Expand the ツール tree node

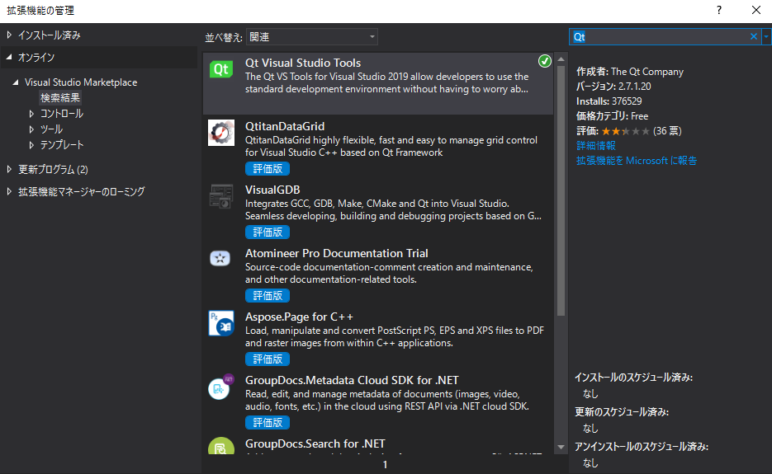click(x=31, y=129)
